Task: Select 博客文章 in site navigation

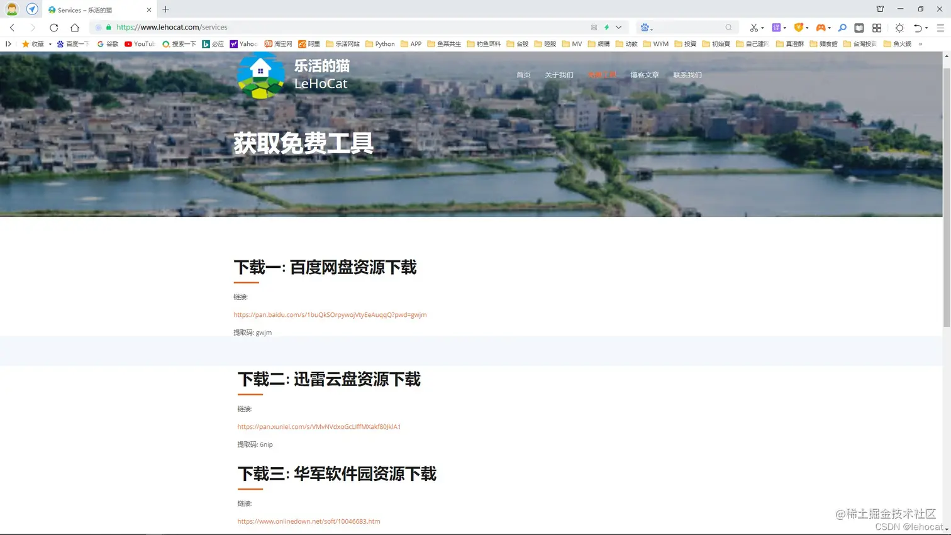Action: [644, 75]
